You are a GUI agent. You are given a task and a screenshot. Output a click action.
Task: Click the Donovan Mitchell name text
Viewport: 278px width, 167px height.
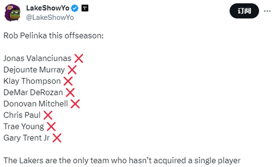point(36,104)
